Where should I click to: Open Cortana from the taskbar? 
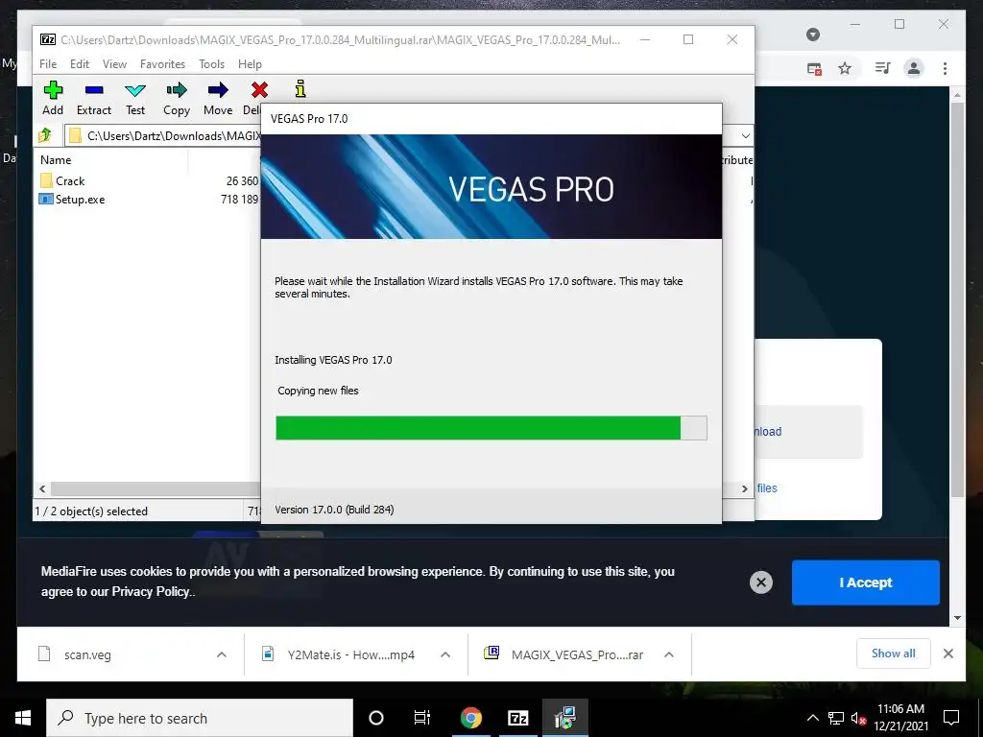pyautogui.click(x=376, y=718)
